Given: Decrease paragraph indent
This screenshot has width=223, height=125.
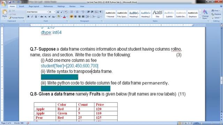Looking at the screenshot, I should coord(89,12).
